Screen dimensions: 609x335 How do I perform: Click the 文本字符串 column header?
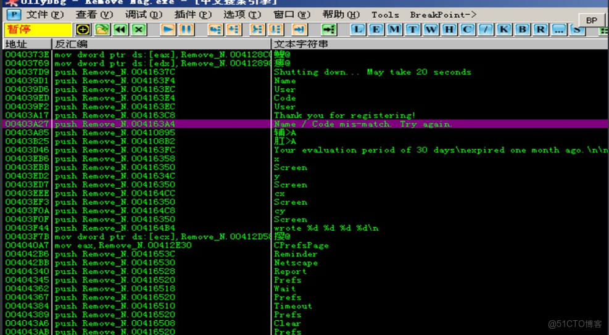(x=440, y=44)
